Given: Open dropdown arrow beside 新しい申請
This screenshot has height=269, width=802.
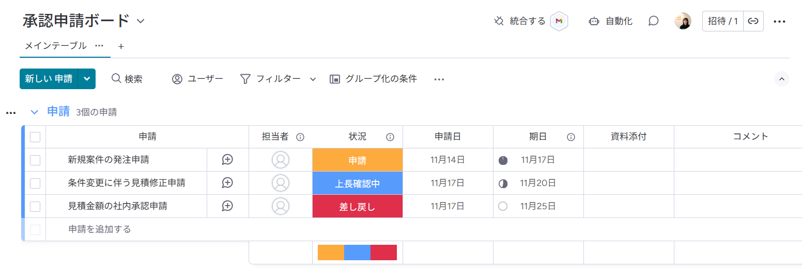Looking at the screenshot, I should click(x=87, y=79).
